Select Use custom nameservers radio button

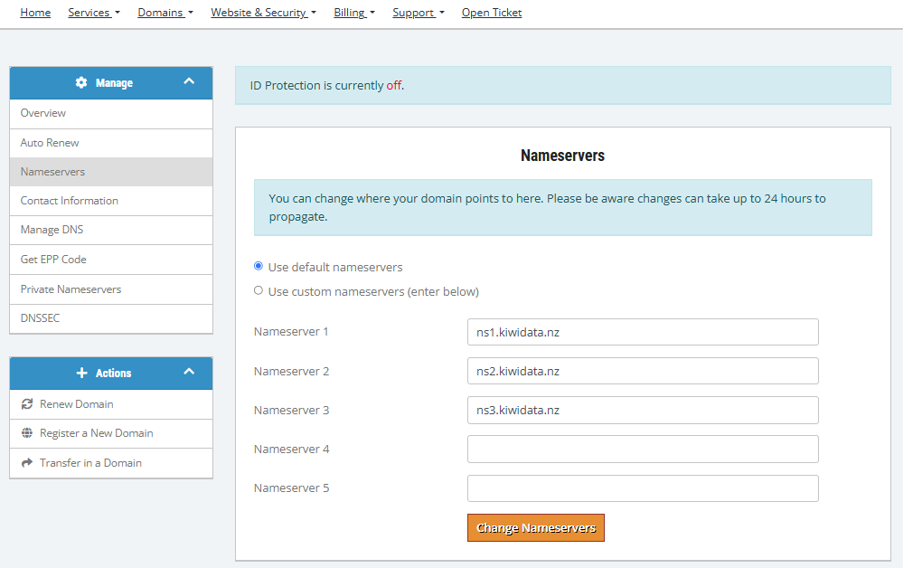[259, 291]
